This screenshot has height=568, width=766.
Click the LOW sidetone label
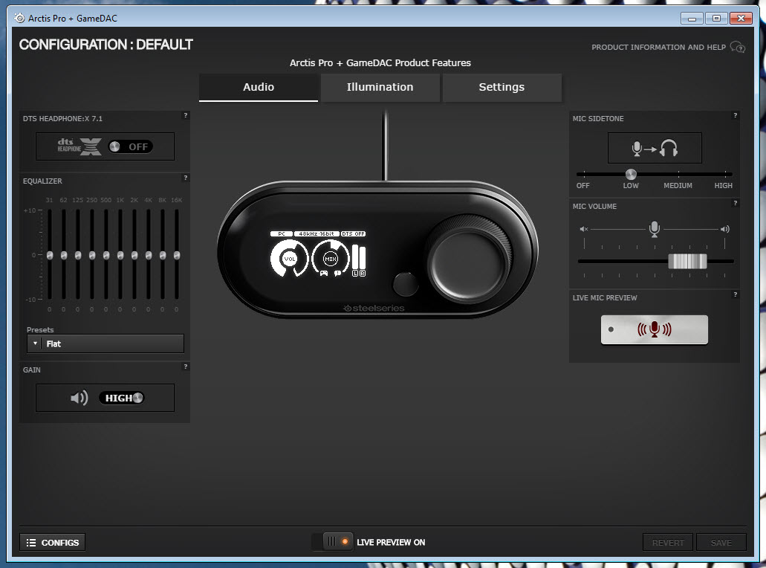(631, 186)
